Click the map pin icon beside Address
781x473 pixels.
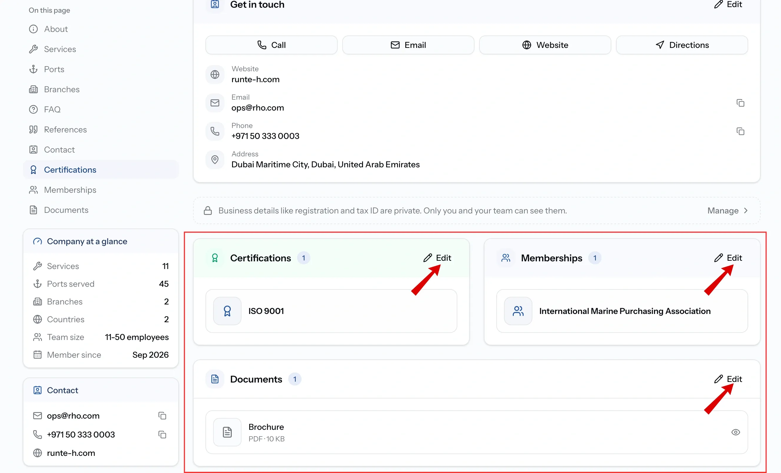[x=215, y=159]
